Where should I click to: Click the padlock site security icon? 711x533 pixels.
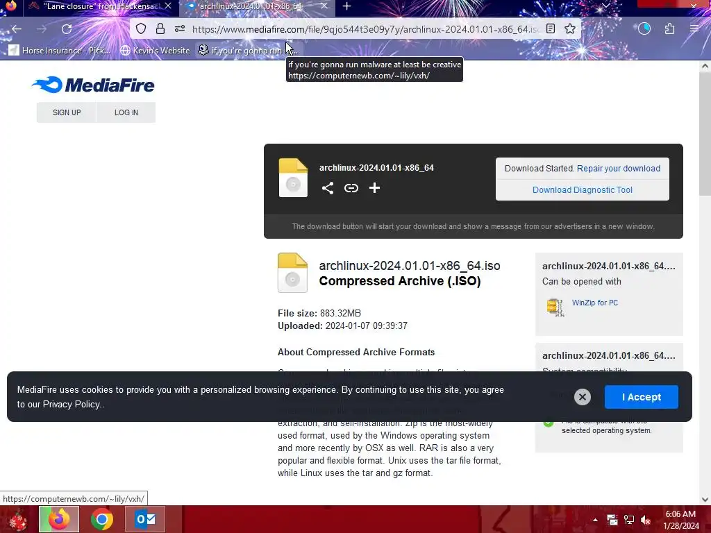tap(160, 29)
